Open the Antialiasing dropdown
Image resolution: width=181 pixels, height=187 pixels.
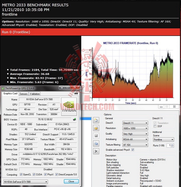click(x=135, y=139)
